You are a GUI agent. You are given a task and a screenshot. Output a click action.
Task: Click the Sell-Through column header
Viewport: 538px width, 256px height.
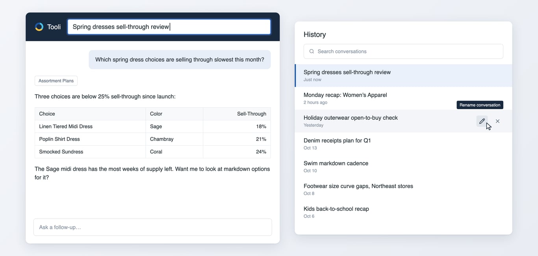(x=237, y=114)
